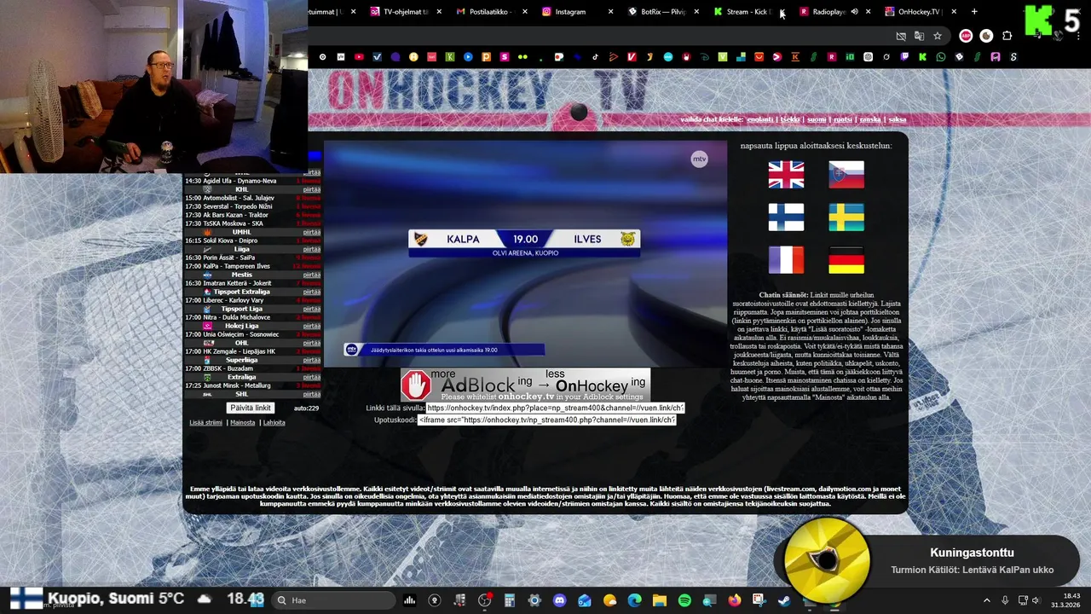Switch to the TV-ohjelmat tab
Screen dimensions: 1091x614
405,12
